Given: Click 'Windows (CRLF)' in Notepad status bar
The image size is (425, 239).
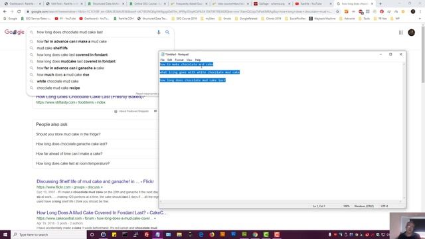Looking at the screenshot, I should point(364,206).
